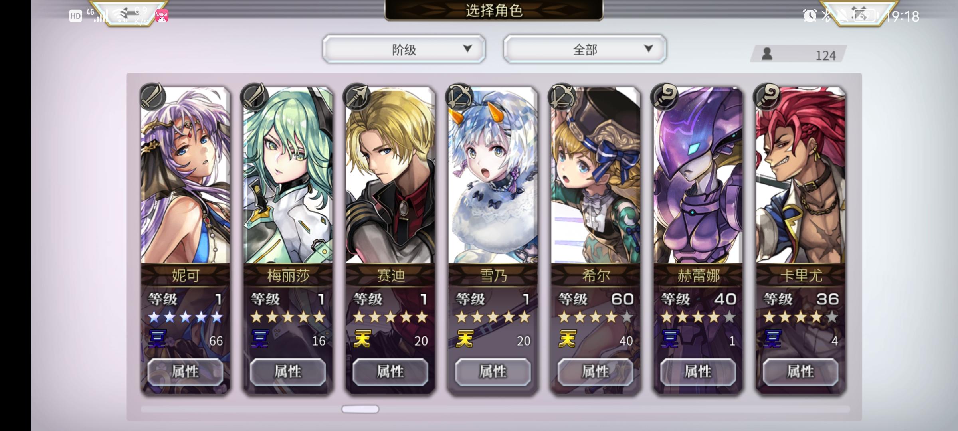Click the bow class icon on 雪乃's card
The image size is (958, 431).
click(x=460, y=97)
